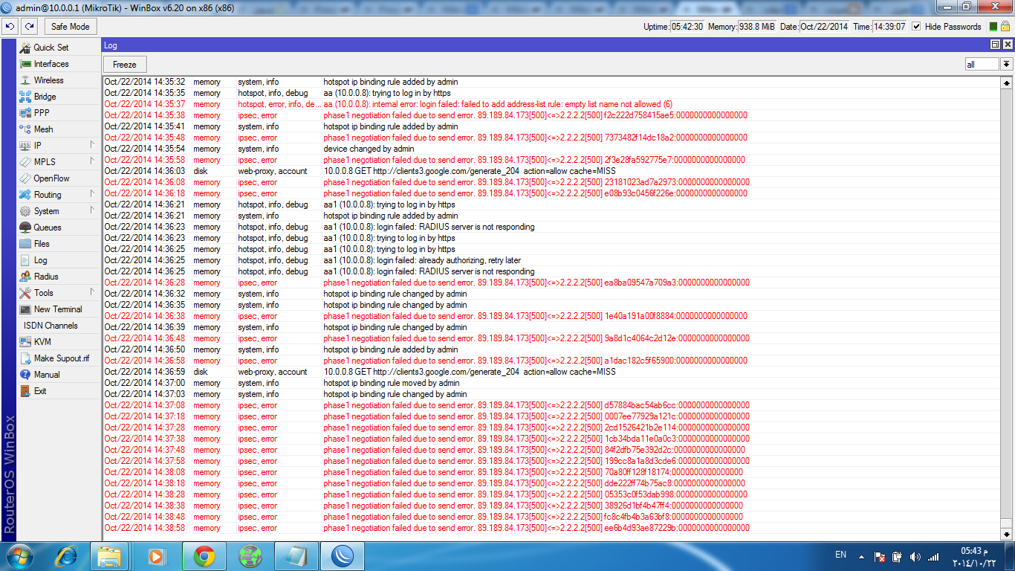Image resolution: width=1015 pixels, height=571 pixels.
Task: Click the Uptime value field
Action: click(688, 27)
